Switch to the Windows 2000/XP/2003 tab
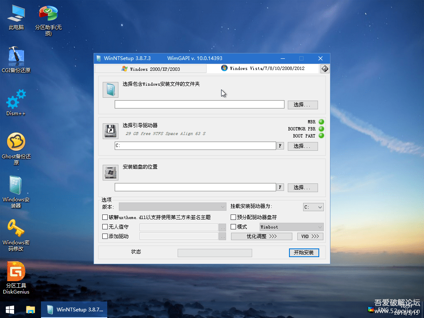 (x=151, y=69)
